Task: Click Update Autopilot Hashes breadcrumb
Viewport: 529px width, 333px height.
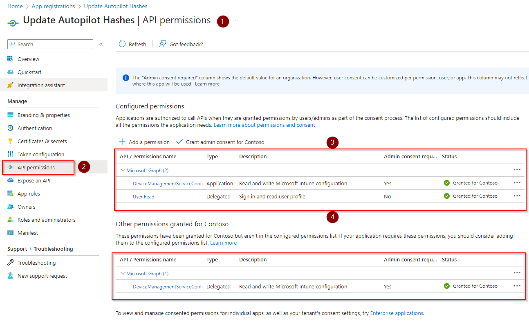Action: pos(116,6)
